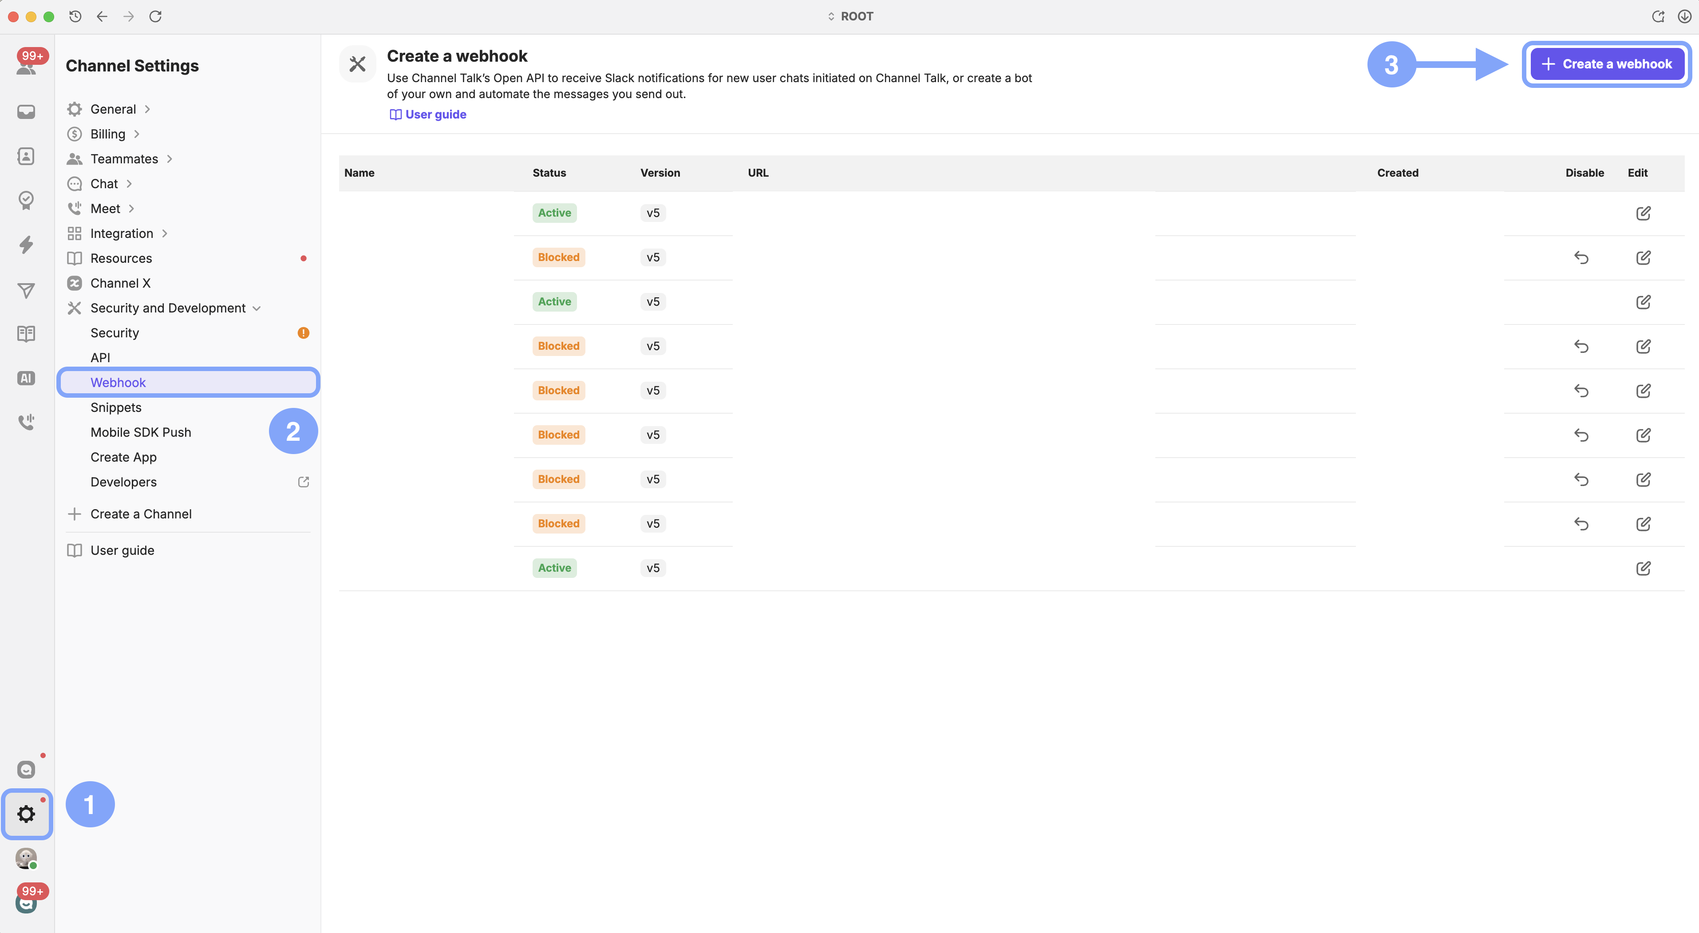Screen dimensions: 1699x933
Task: Click the Channel Settings gear icon
Action: [x=26, y=814]
